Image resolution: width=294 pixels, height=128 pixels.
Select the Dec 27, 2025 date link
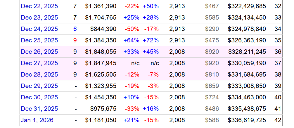(x=39, y=63)
